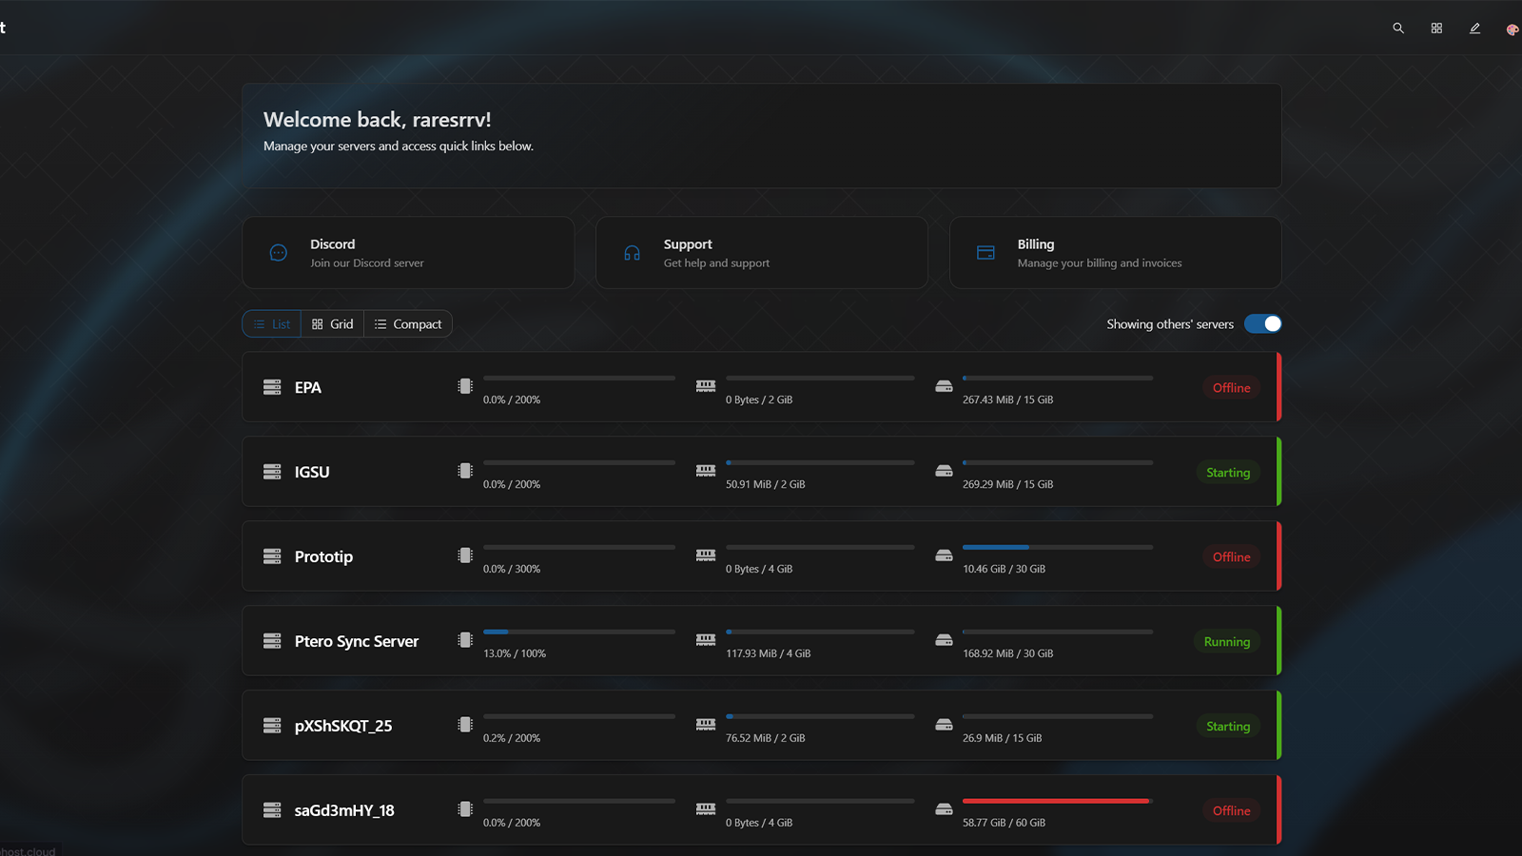
Task: Click the Support headphones icon
Action: pos(632,253)
